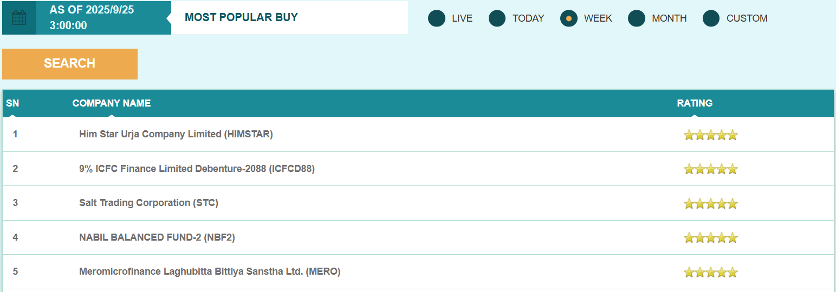Select the MONTH radio option
This screenshot has width=836, height=292.
click(x=637, y=18)
